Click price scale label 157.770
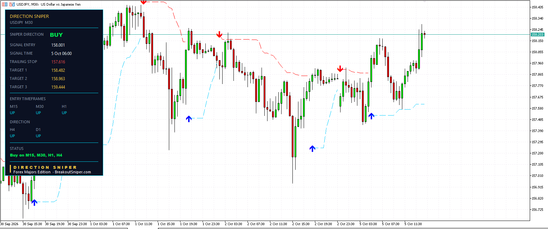The width and height of the screenshot is (548, 229). (538, 86)
